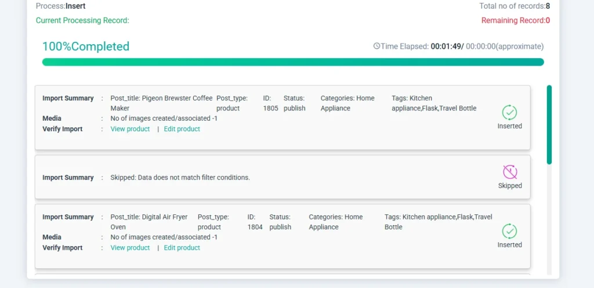Click the pink Skipped status icon
594x288 pixels.
tap(509, 172)
